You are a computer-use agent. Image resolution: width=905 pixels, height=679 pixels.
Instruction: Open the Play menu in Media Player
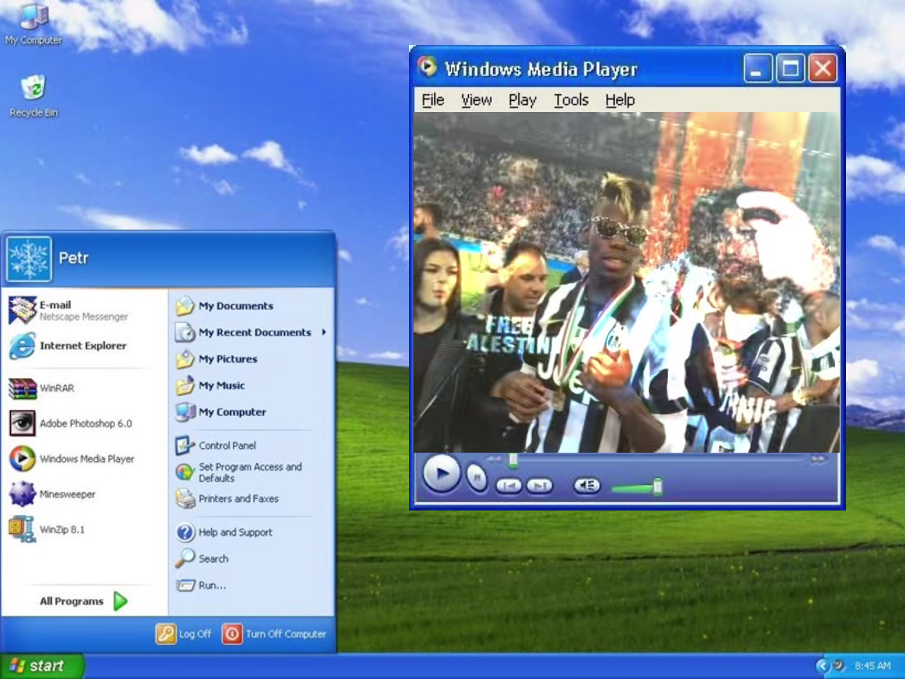[x=522, y=100]
